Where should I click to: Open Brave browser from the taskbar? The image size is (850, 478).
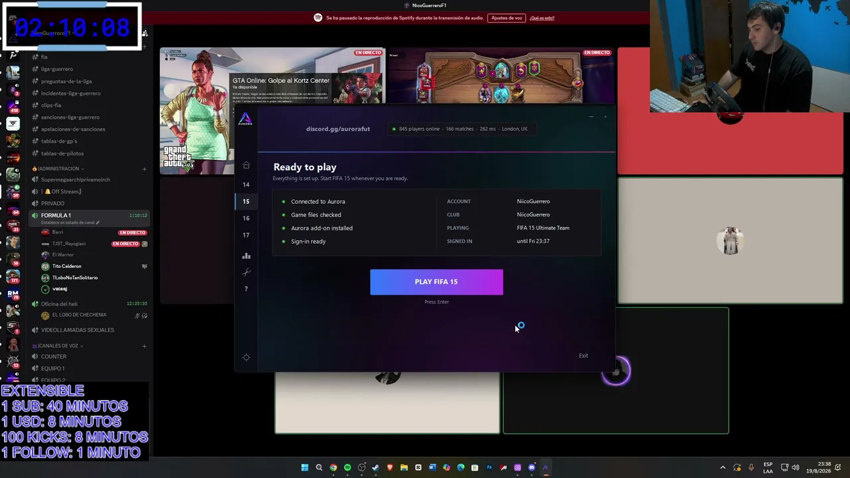[x=390, y=467]
